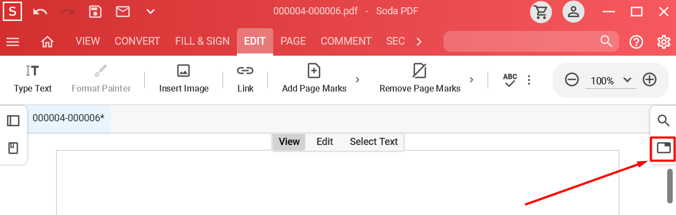Email the document via envelope icon
The width and height of the screenshot is (676, 215).
(x=123, y=12)
